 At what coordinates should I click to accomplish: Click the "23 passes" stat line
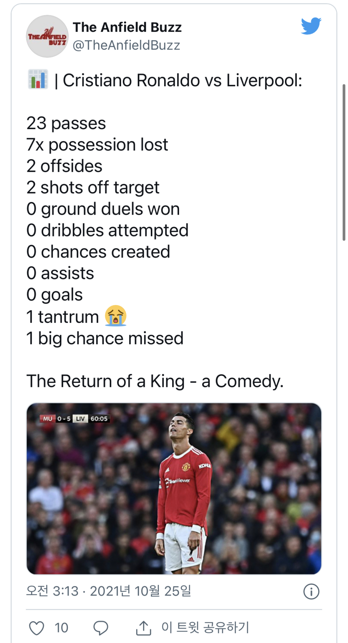[66, 123]
